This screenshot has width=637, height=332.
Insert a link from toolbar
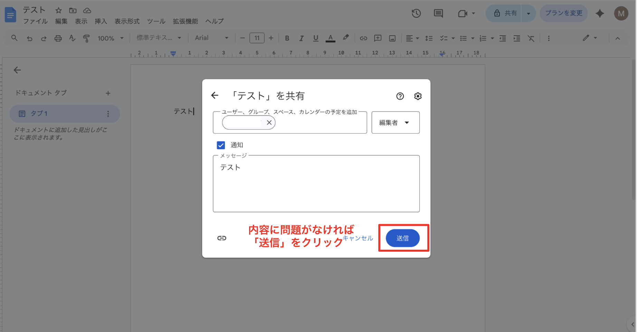[363, 38]
